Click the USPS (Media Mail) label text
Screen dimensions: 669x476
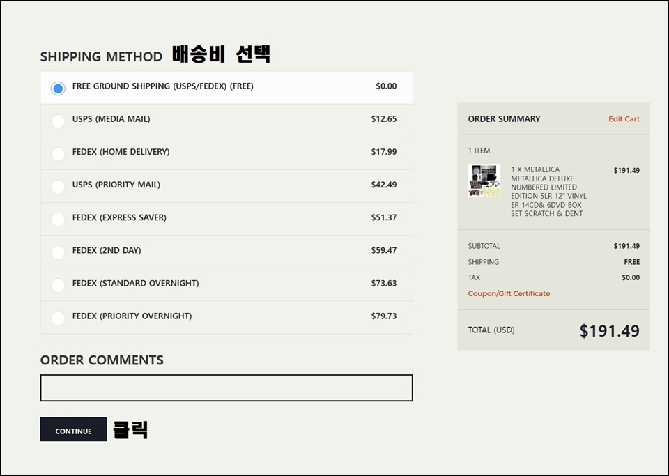tap(111, 119)
